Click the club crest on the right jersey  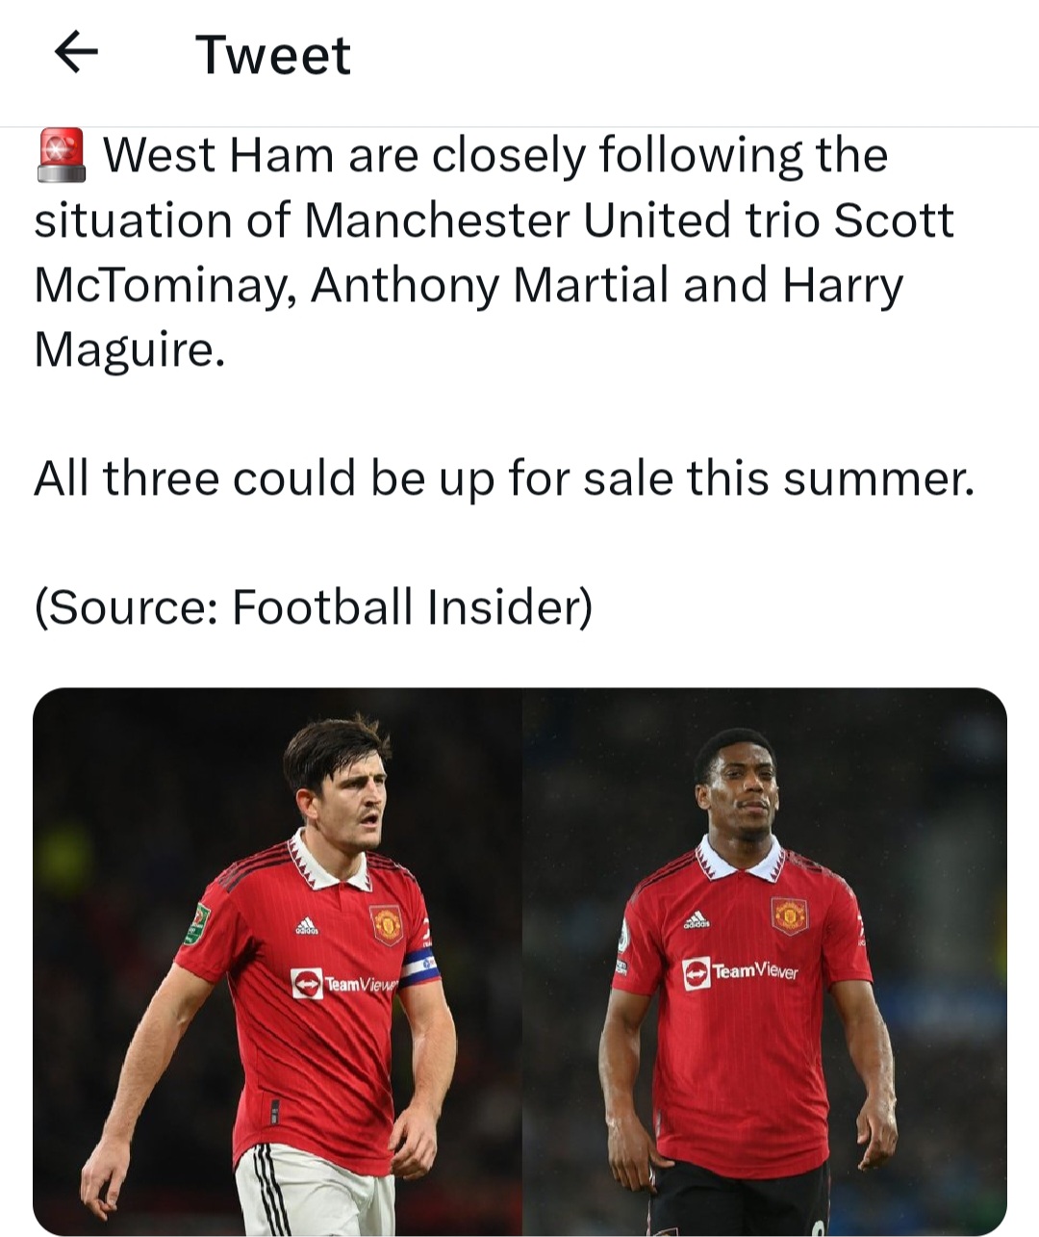click(x=788, y=915)
